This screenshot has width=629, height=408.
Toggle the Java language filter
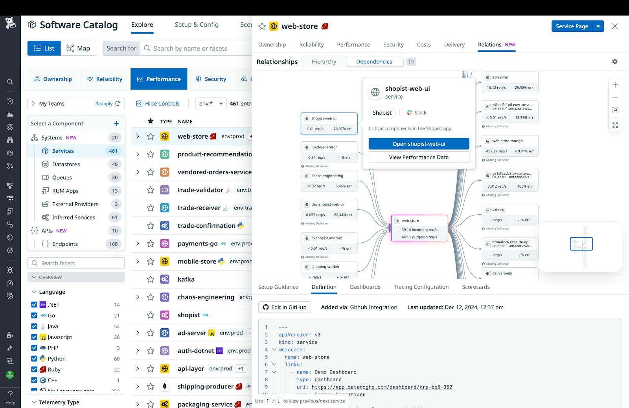34,326
